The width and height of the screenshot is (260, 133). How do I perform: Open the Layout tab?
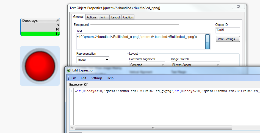115,17
